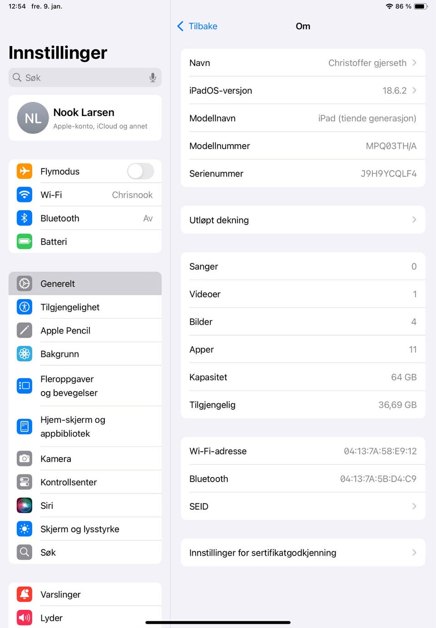Open Innstillinger for sertifikatgodkjenning
Image resolution: width=436 pixels, height=628 pixels.
click(x=303, y=553)
